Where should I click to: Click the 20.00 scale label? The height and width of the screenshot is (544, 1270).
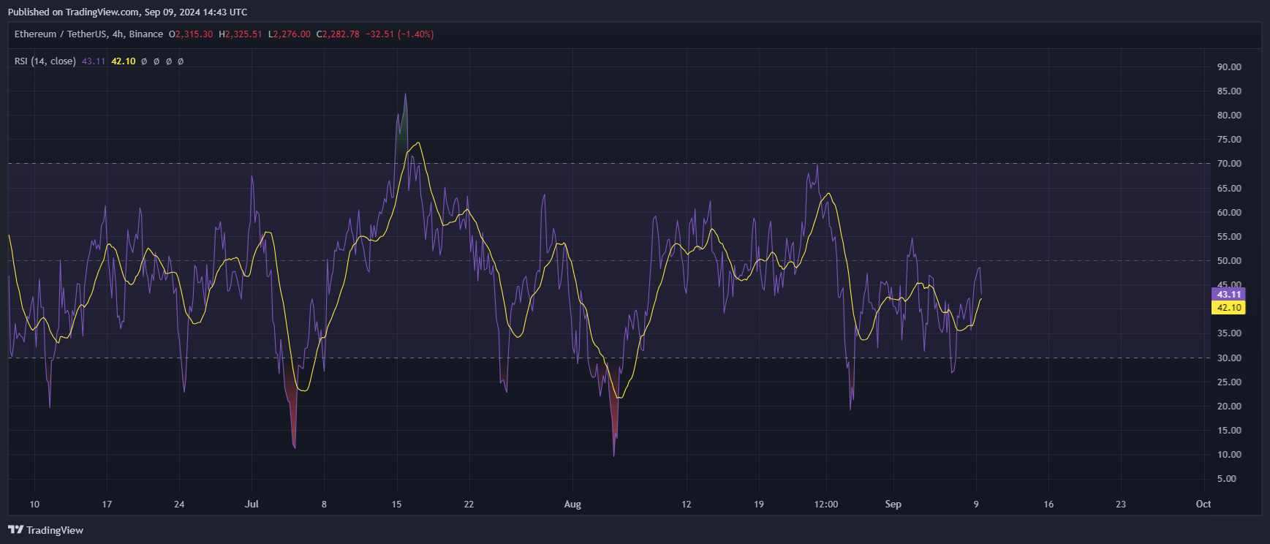pyautogui.click(x=1229, y=407)
